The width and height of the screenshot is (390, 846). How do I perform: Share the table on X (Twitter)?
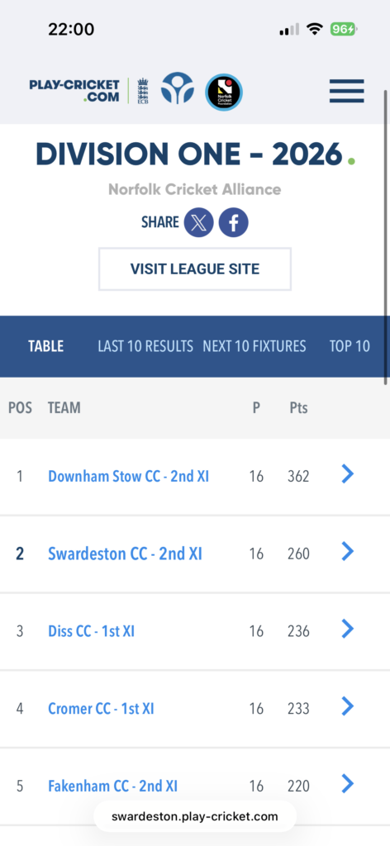(x=198, y=222)
